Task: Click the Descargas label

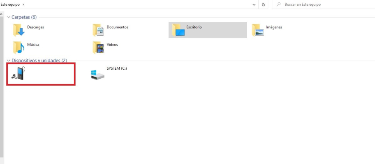Action: tap(35, 27)
